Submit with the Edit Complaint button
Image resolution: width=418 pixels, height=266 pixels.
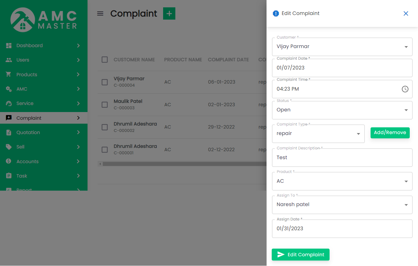pos(300,255)
